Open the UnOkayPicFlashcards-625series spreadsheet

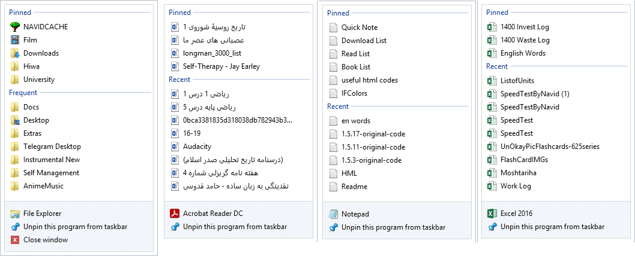[549, 147]
